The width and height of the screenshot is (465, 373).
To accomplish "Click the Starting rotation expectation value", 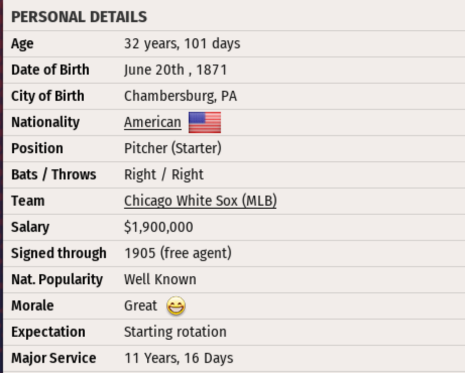I will coord(175,332).
